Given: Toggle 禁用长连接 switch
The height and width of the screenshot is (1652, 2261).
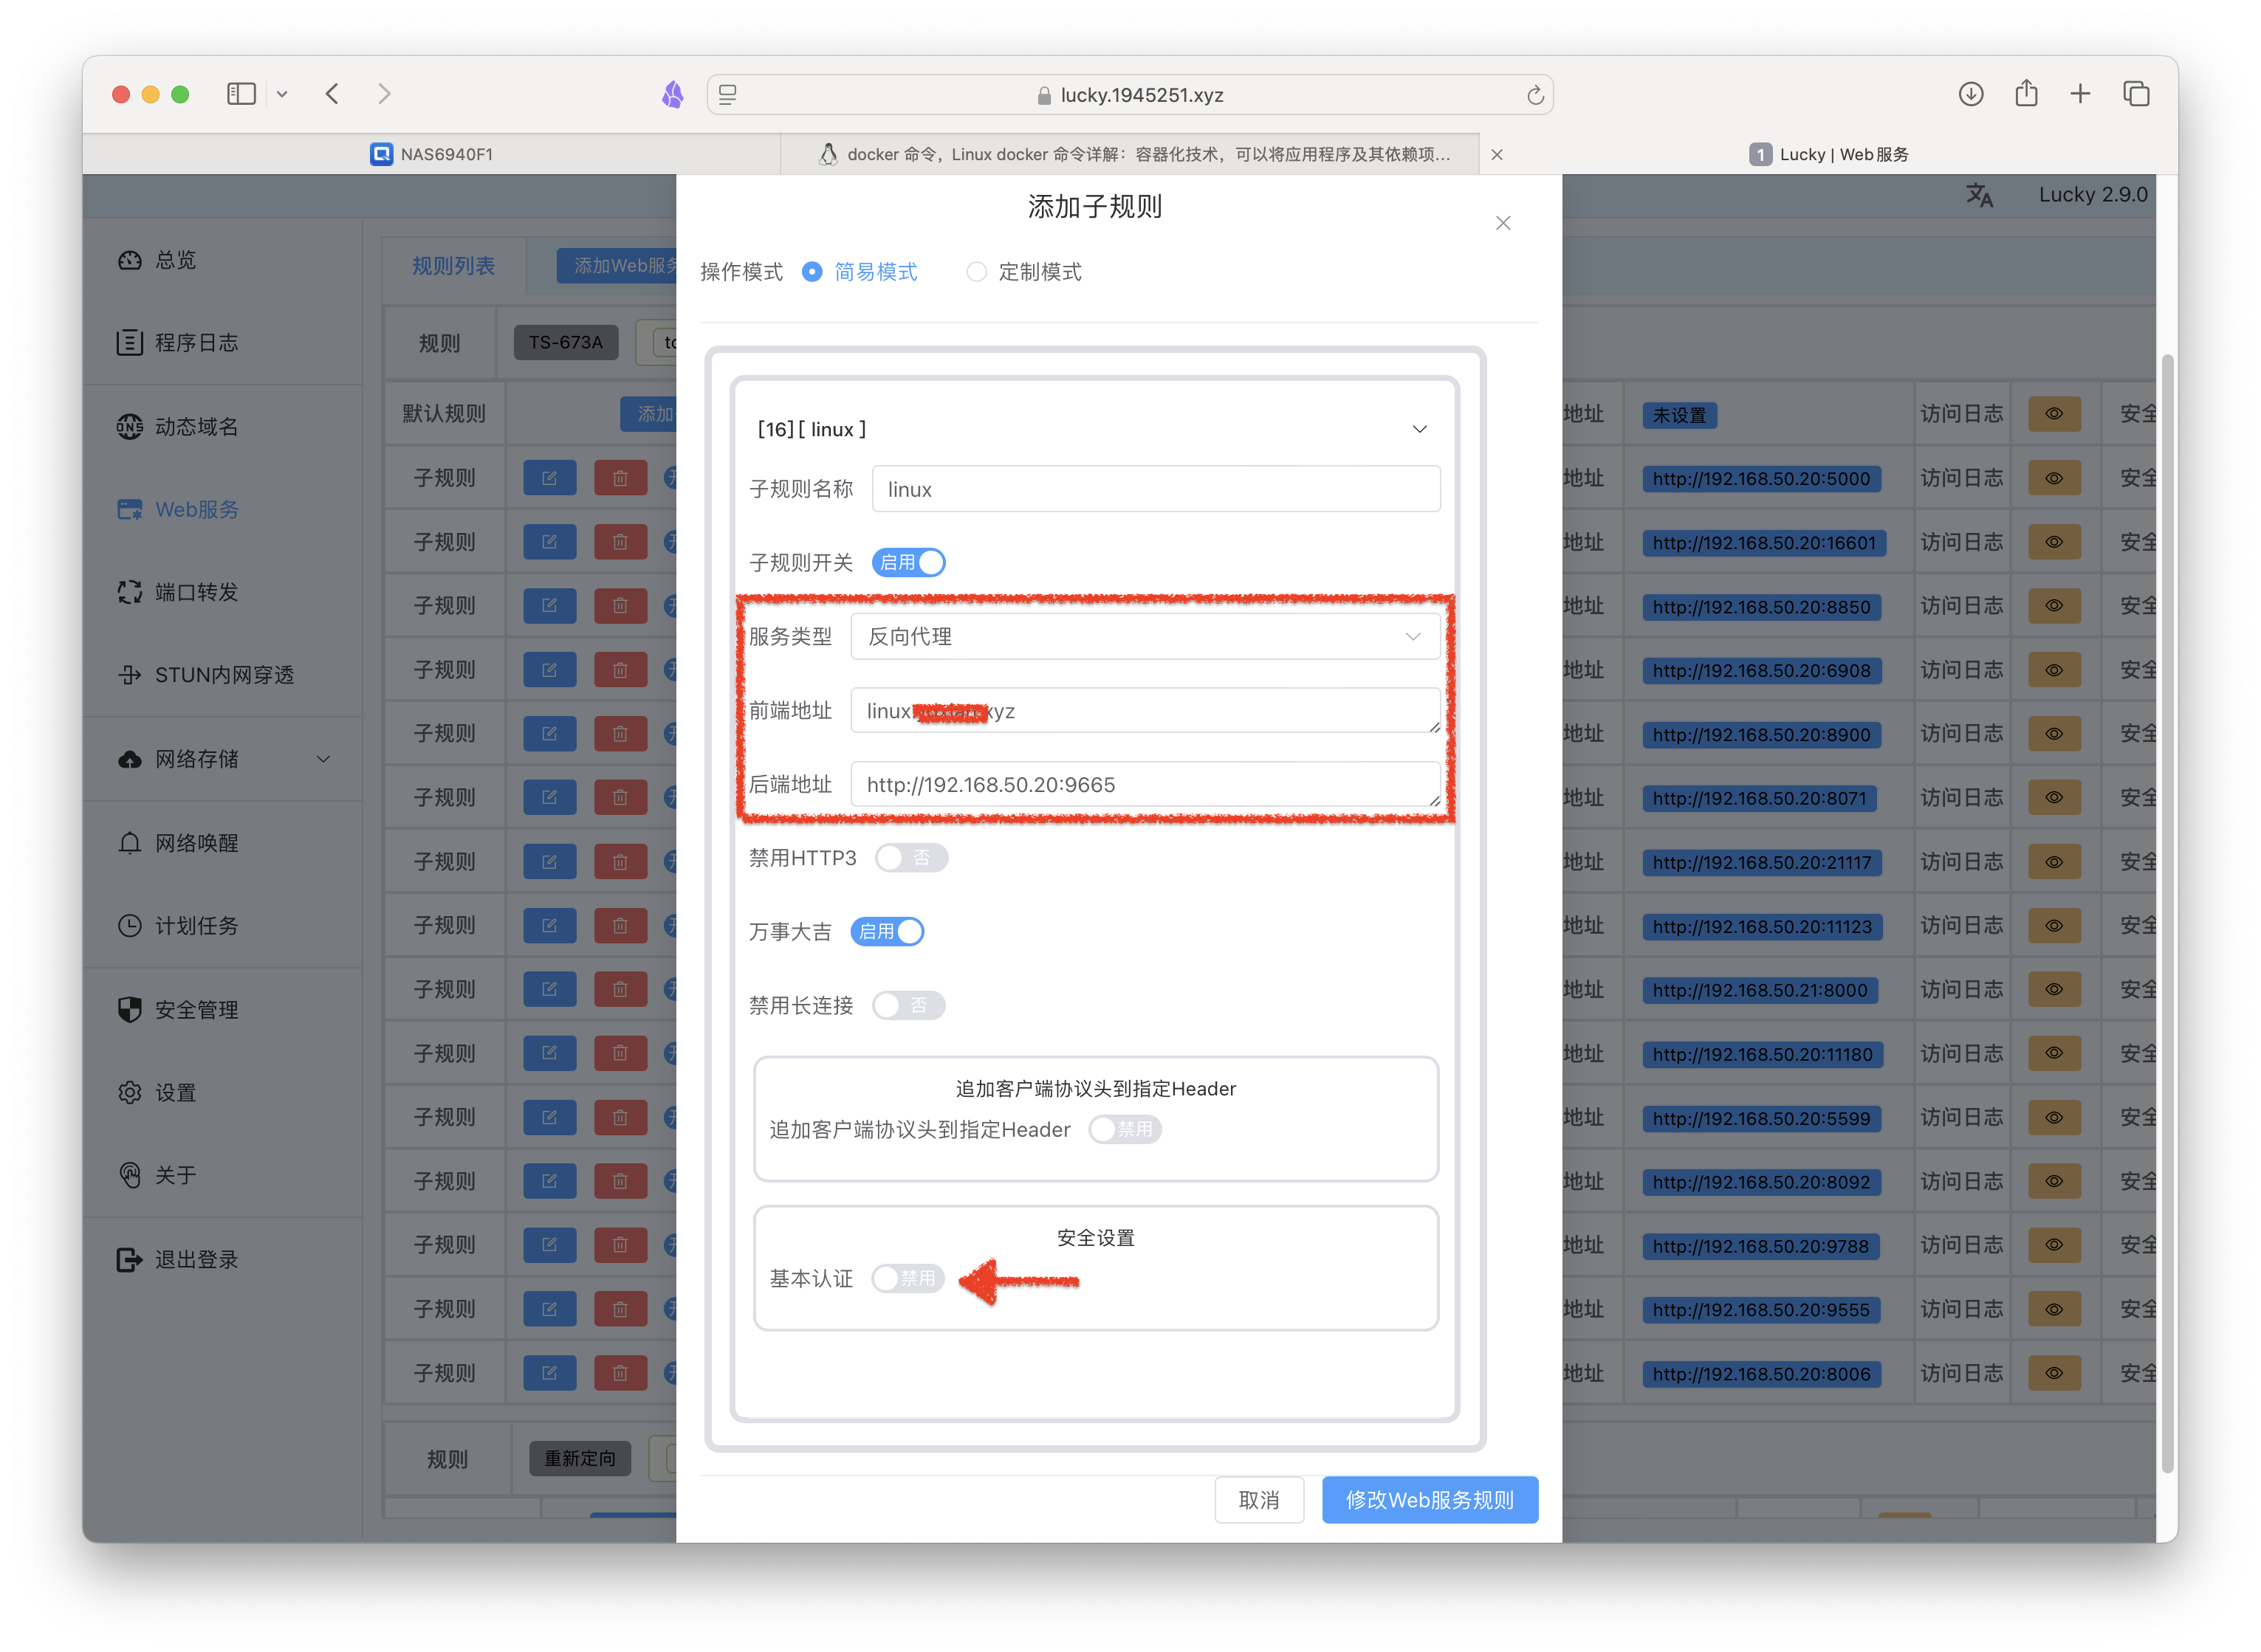Looking at the screenshot, I should pos(908,1006).
